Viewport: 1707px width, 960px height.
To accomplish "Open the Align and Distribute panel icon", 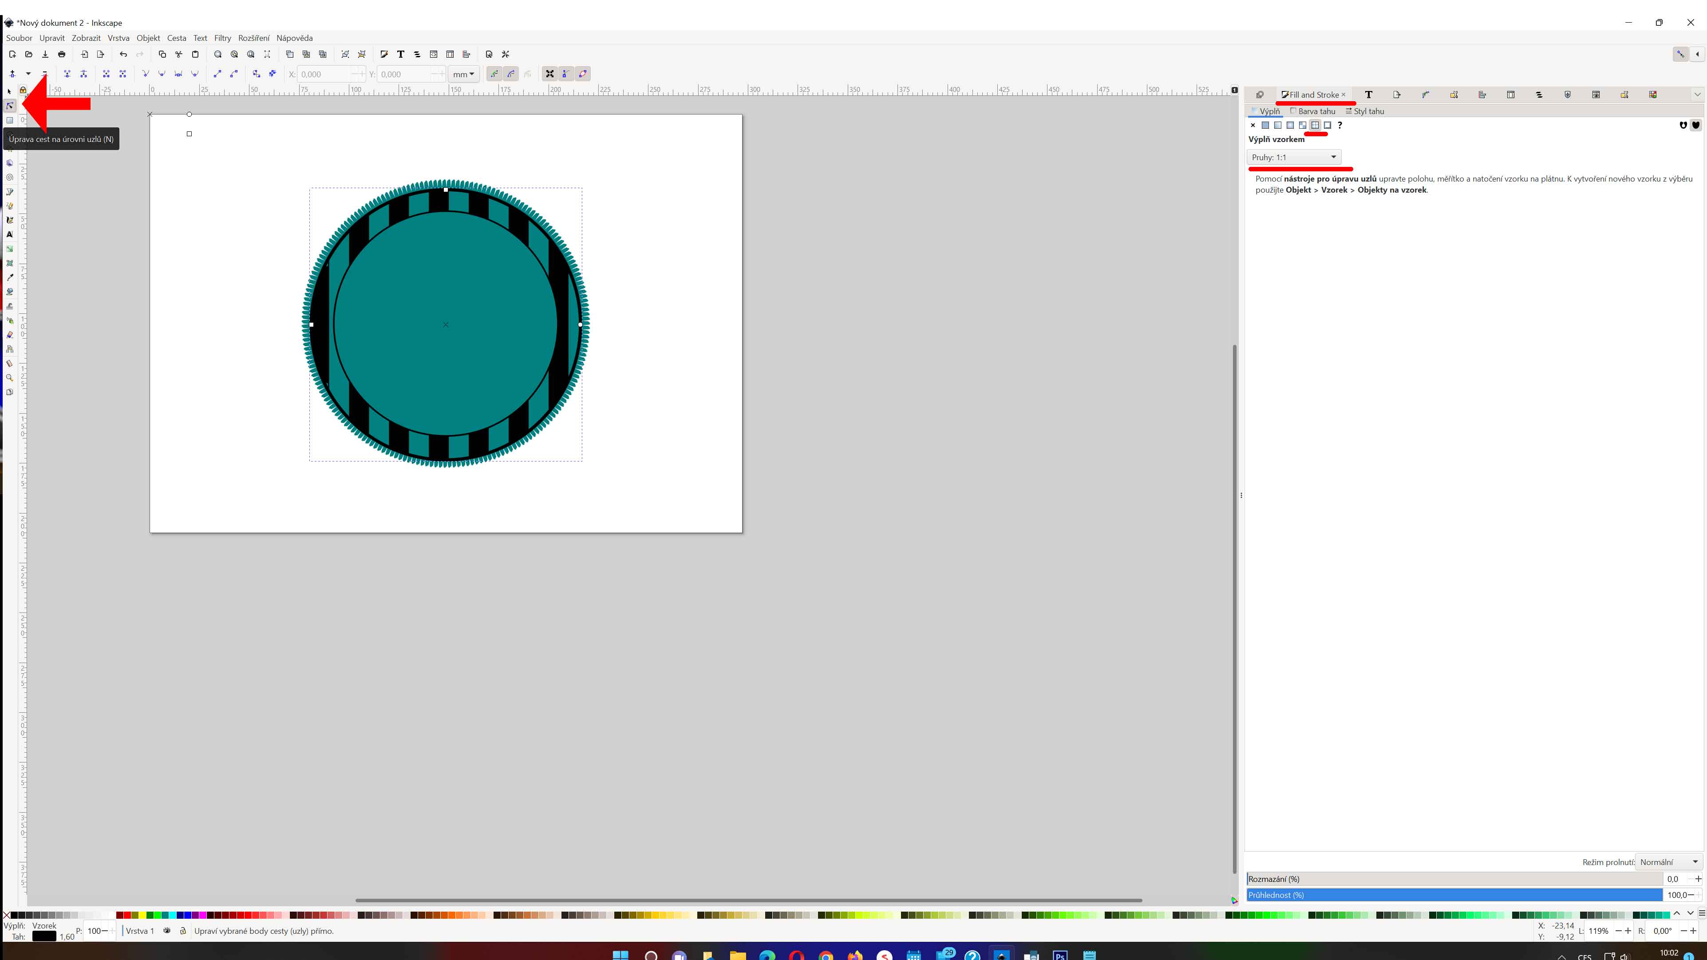I will click(466, 54).
